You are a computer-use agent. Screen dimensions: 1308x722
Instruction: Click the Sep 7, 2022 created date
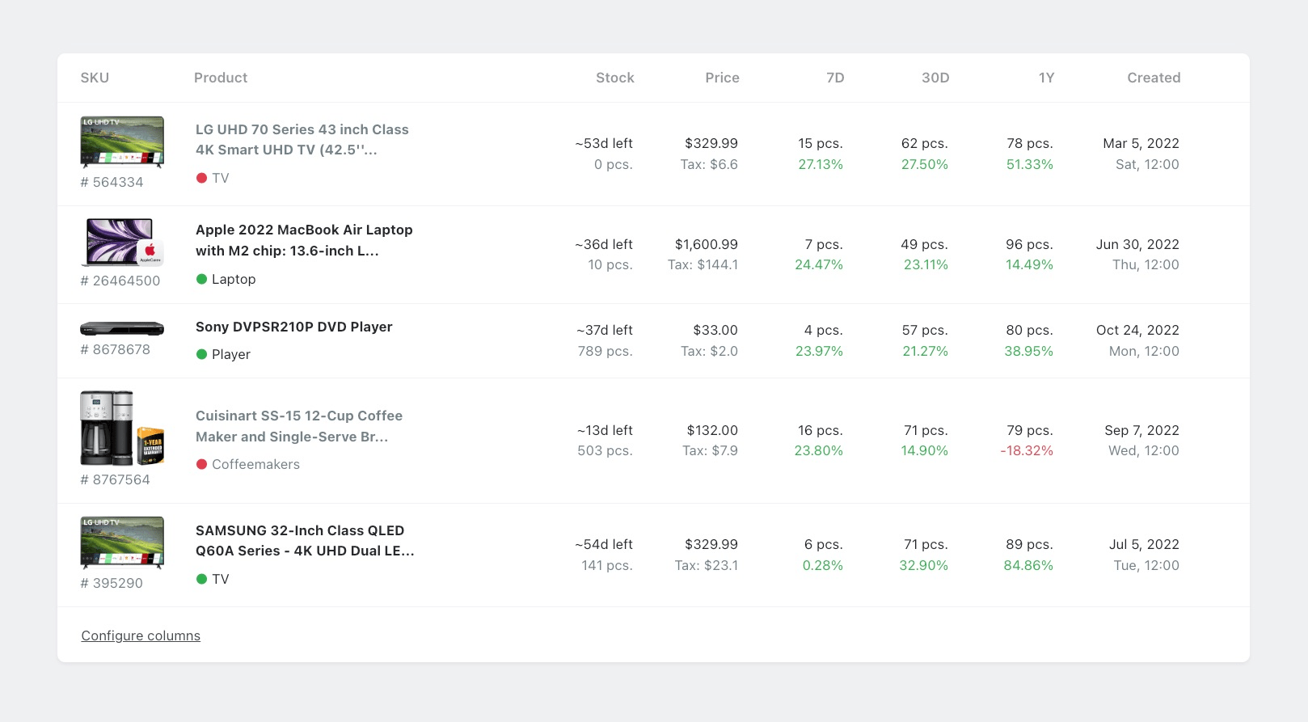(1142, 430)
